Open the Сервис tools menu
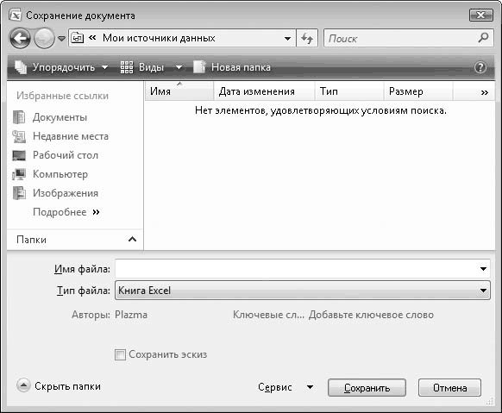Screen dimensions: 502x413 click(286, 387)
